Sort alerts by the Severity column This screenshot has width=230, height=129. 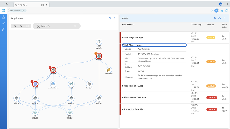tap(210, 24)
